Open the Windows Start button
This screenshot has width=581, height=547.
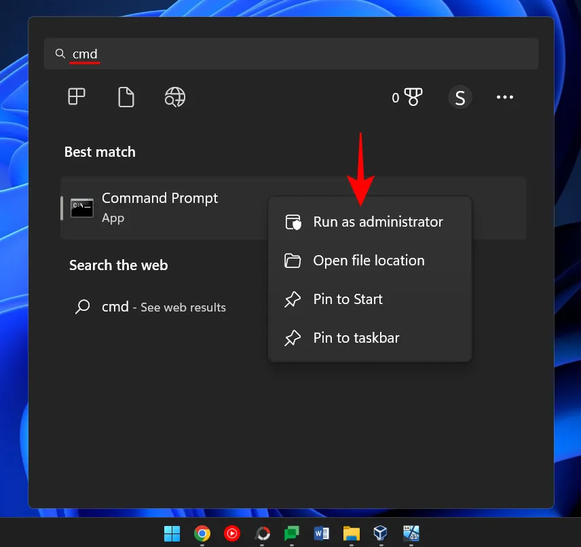click(172, 533)
